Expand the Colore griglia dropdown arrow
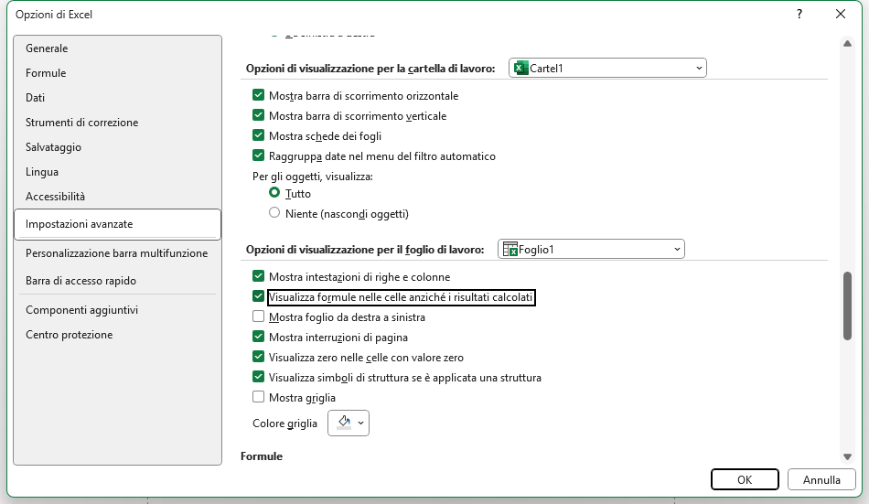This screenshot has width=869, height=504. [360, 424]
